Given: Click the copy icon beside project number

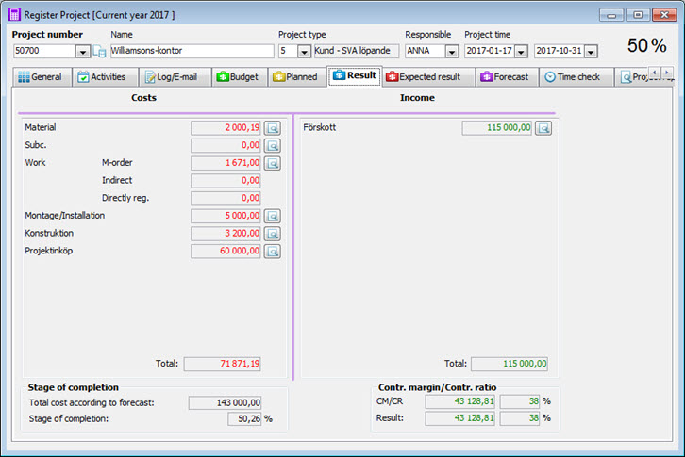Looking at the screenshot, I should tap(99, 52).
